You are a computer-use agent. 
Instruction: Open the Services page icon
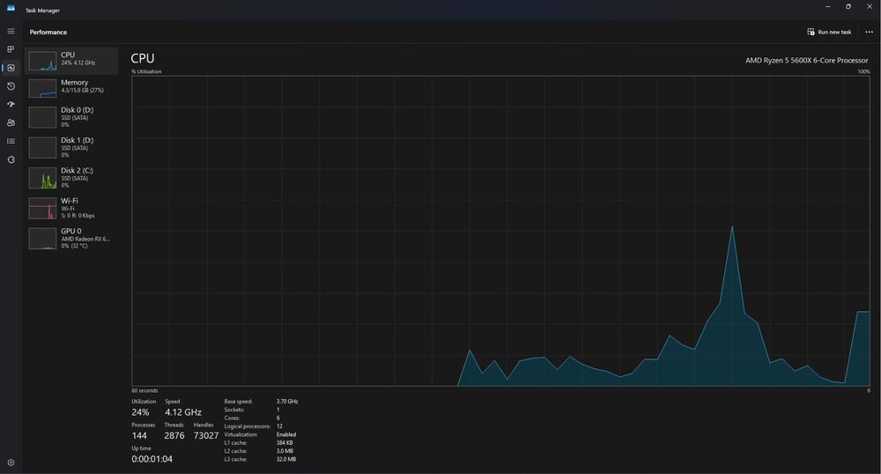[x=11, y=159]
